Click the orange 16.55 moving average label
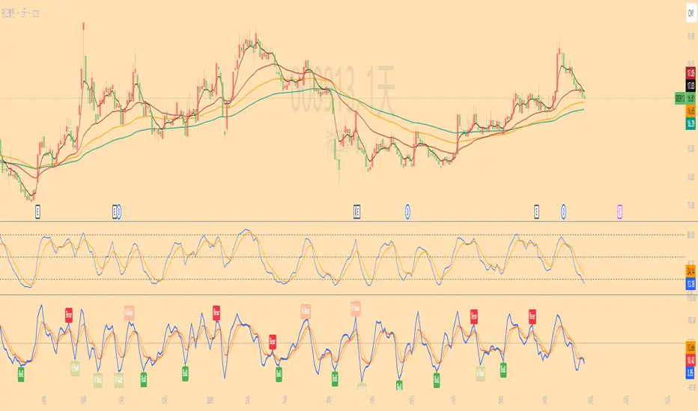The height and width of the screenshot is (411, 698). pyautogui.click(x=691, y=111)
